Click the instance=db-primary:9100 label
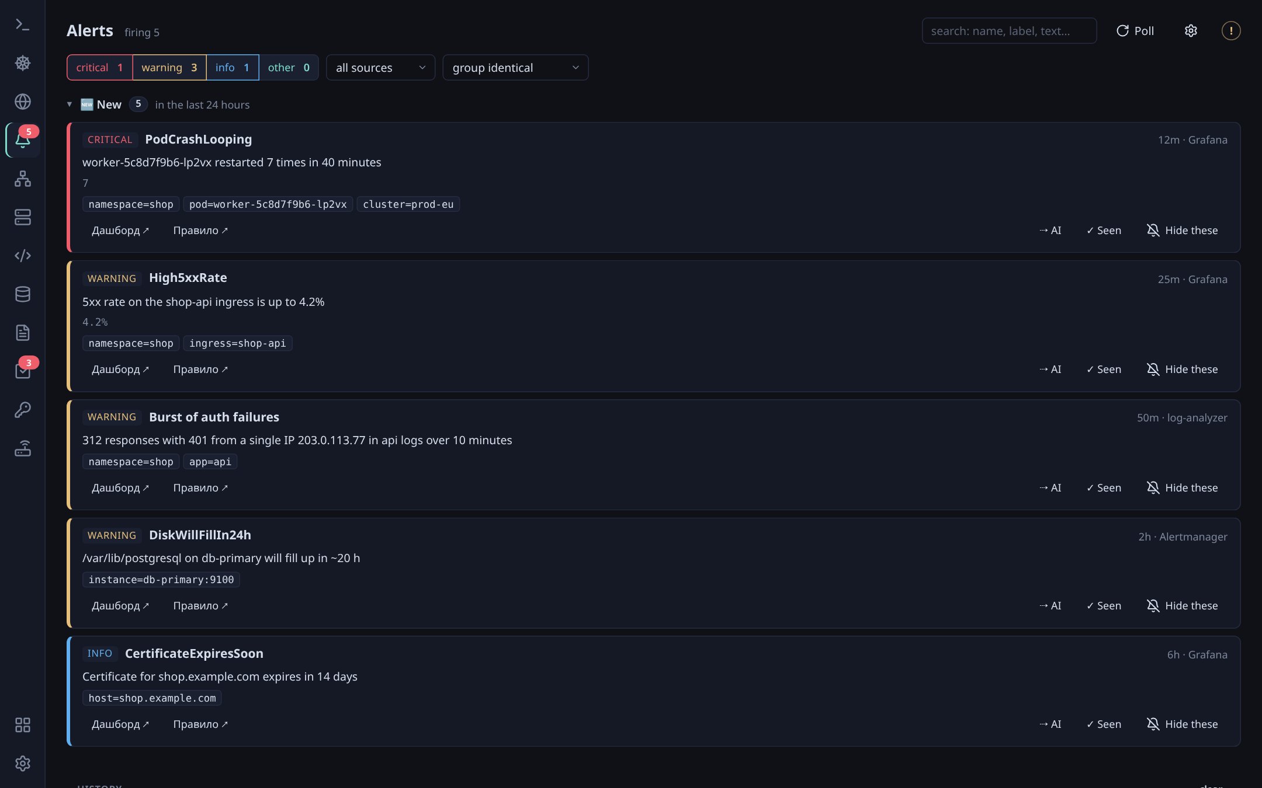1262x788 pixels. tap(161, 580)
